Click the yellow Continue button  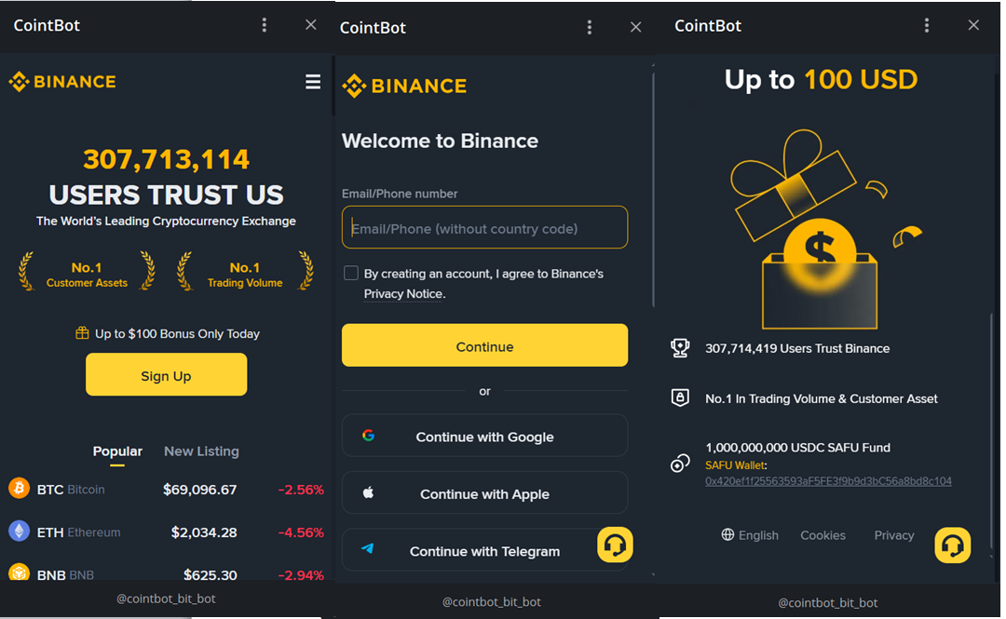484,345
